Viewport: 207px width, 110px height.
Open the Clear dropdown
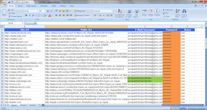tap(167, 16)
